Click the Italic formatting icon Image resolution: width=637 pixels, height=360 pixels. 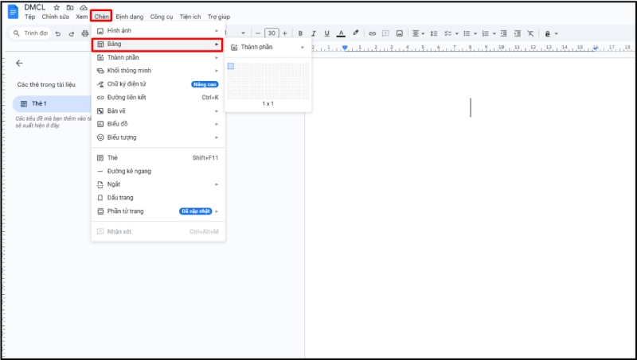(x=314, y=33)
